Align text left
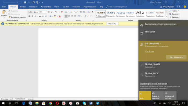The height and width of the screenshot is (106, 188). (66, 16)
